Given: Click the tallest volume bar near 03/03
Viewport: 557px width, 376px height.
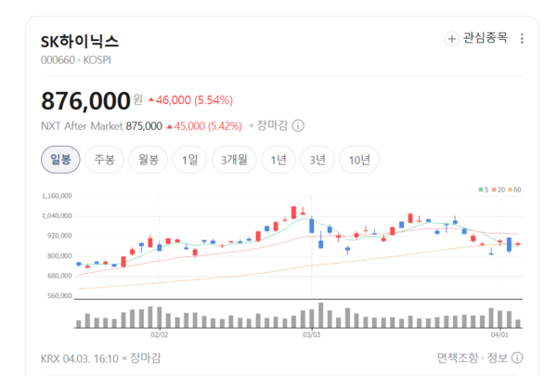Looking at the screenshot, I should tap(320, 315).
